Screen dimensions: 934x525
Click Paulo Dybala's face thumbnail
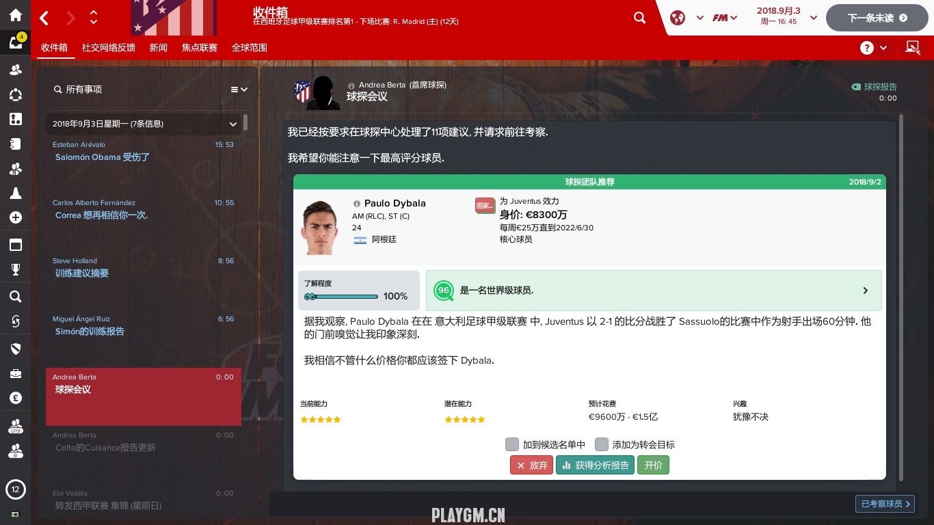(x=319, y=228)
